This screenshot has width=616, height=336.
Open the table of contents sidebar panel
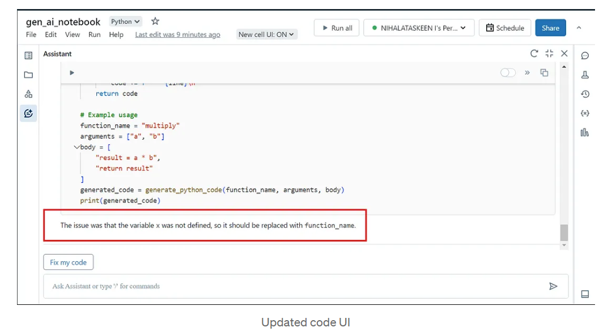29,54
